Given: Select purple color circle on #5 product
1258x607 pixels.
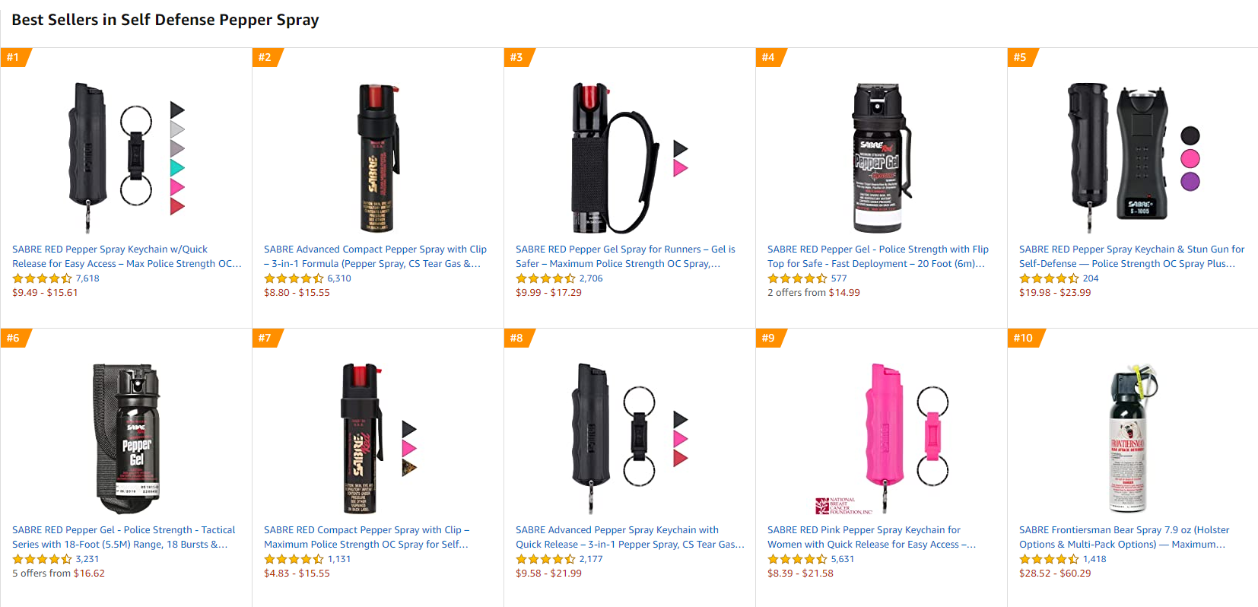Looking at the screenshot, I should pyautogui.click(x=1190, y=181).
